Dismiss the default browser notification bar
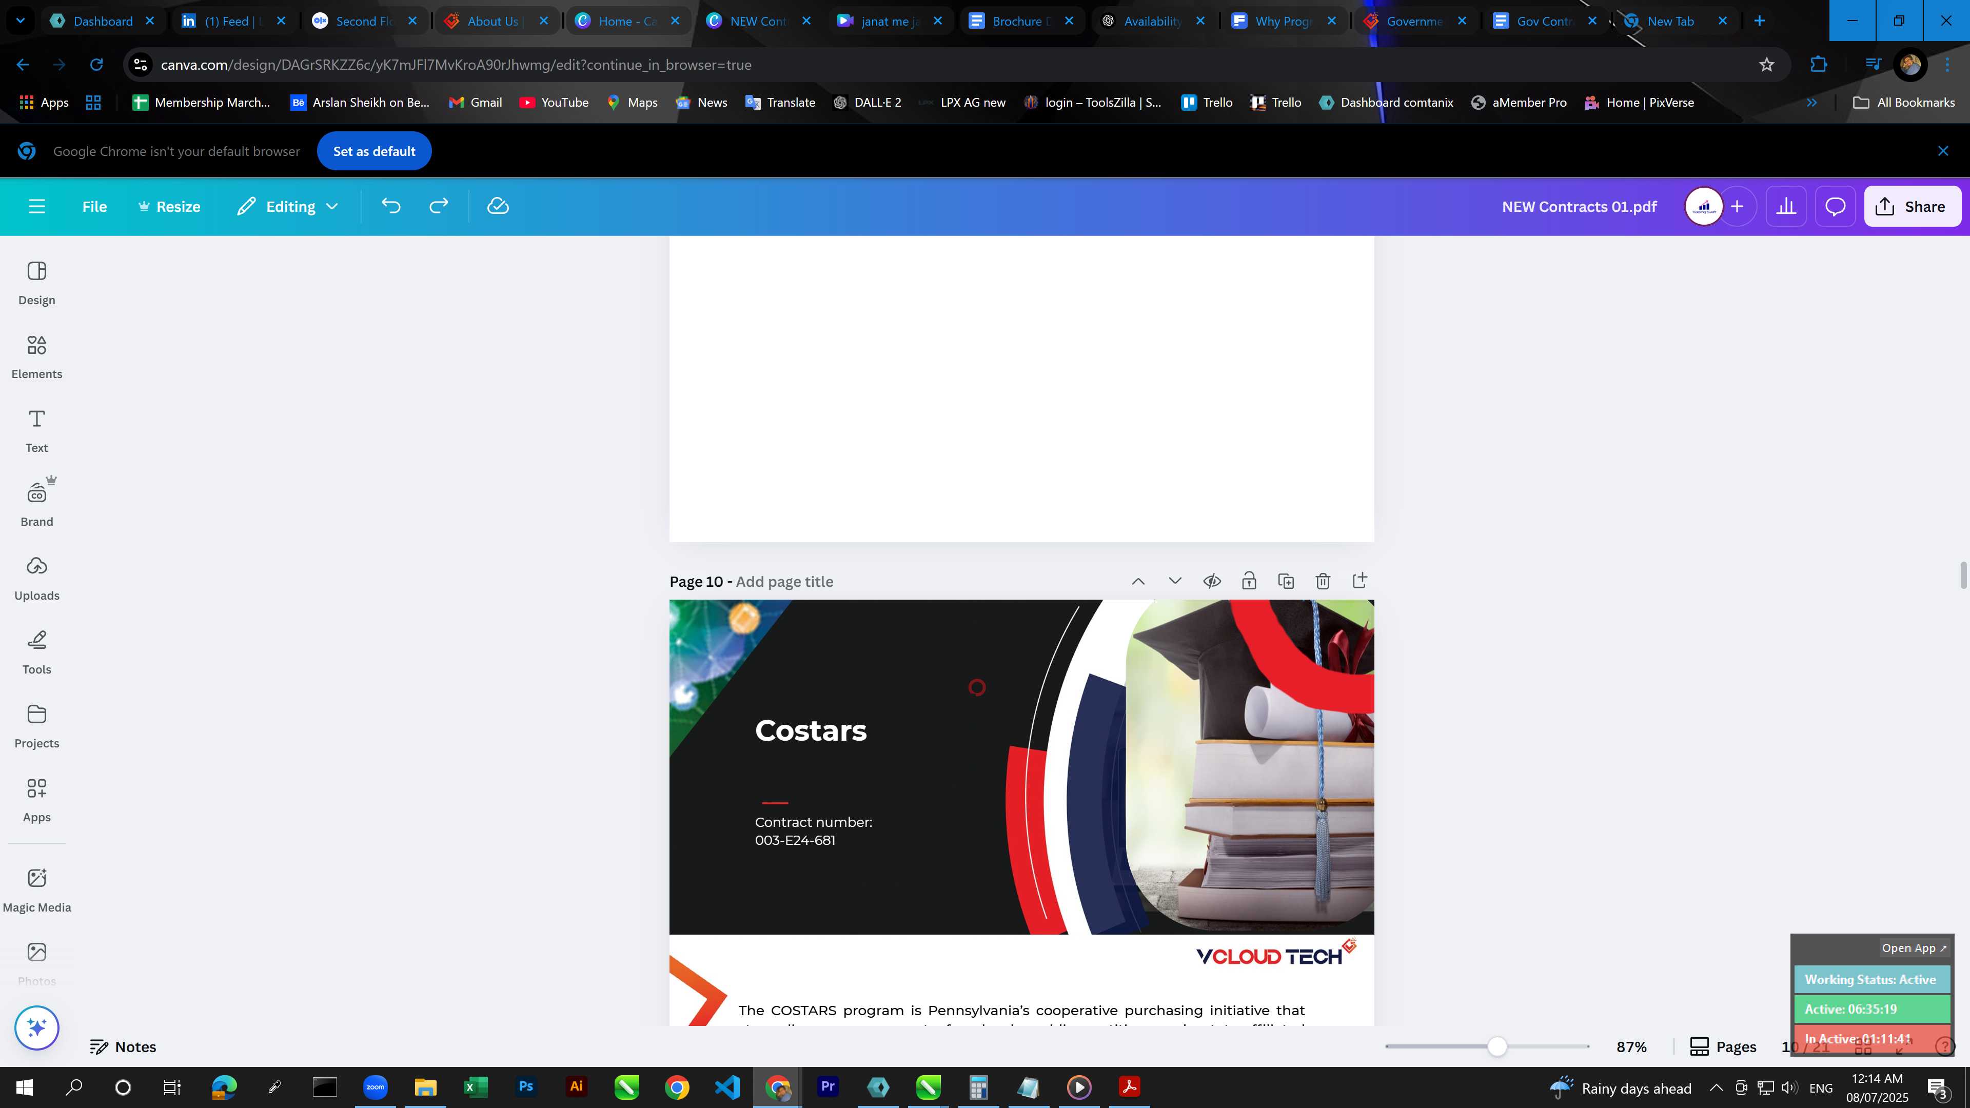The height and width of the screenshot is (1108, 1970). click(1942, 151)
